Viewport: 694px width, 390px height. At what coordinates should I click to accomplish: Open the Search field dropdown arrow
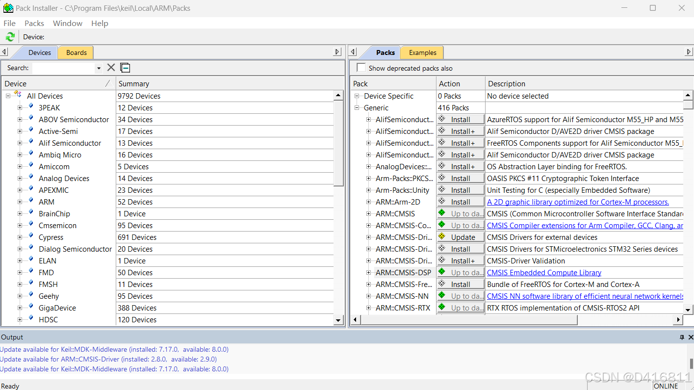(x=99, y=68)
